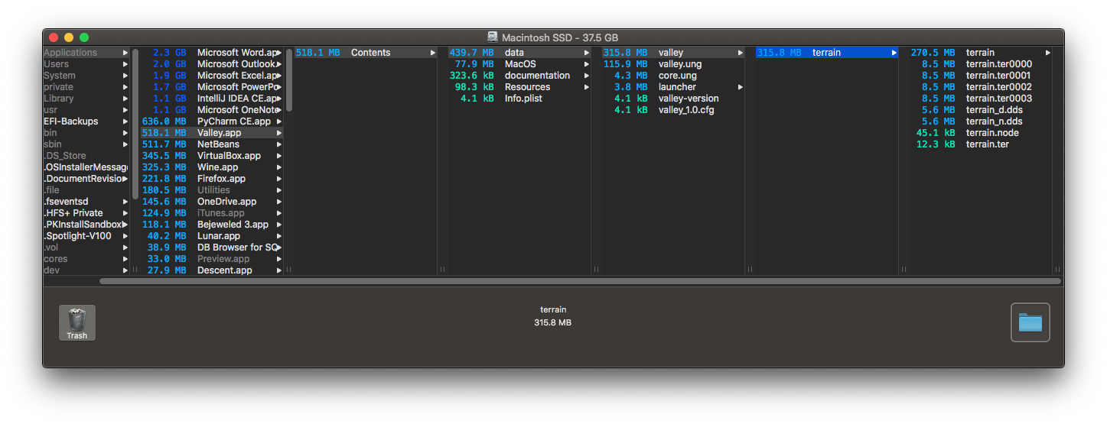Expand the MacOS folder arrow
The width and height of the screenshot is (1107, 424).
(x=587, y=64)
